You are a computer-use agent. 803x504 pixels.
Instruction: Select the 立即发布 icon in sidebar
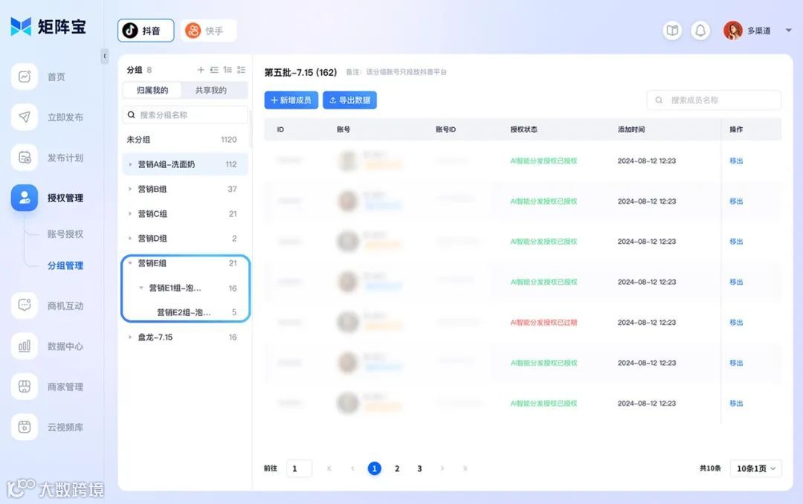click(24, 117)
